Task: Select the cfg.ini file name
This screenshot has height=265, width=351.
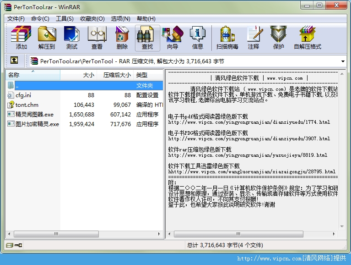Action: 23,95
